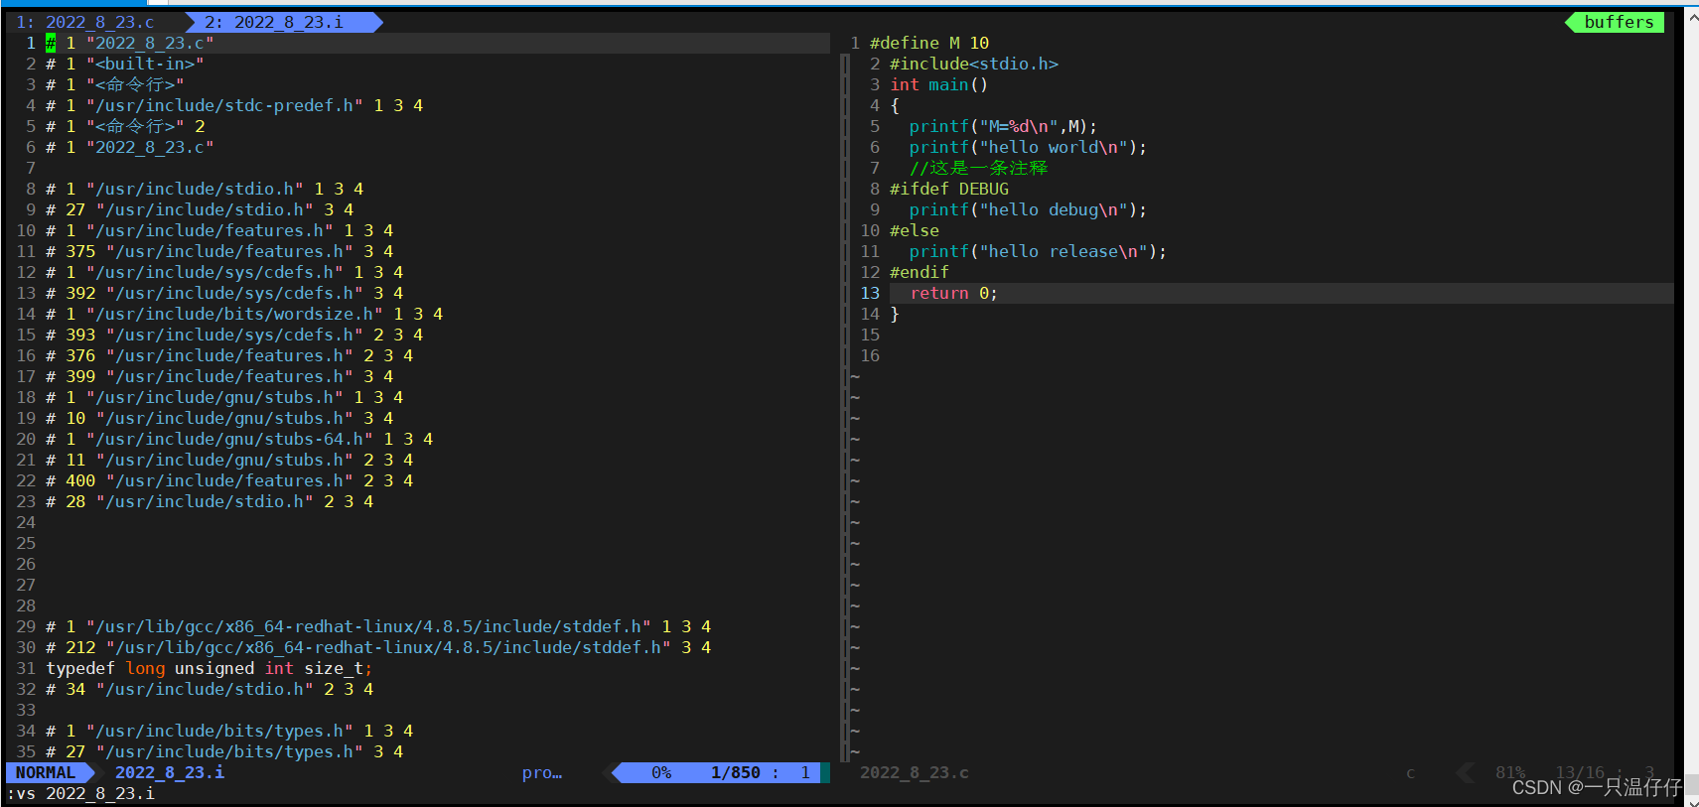Click the '# 392 "/usr/include/sys/cdefs.h"' line

(x=224, y=293)
